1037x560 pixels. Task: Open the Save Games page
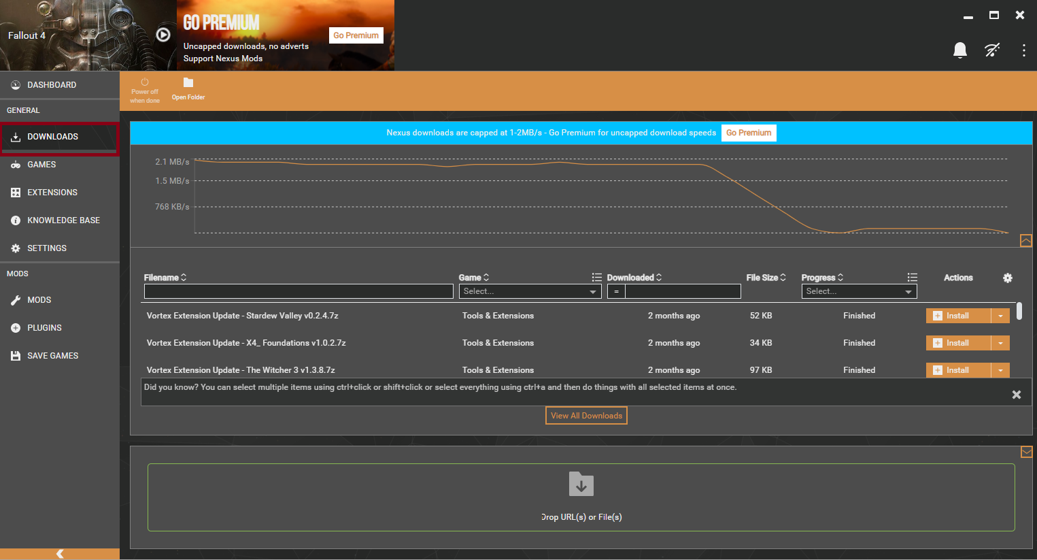point(60,356)
